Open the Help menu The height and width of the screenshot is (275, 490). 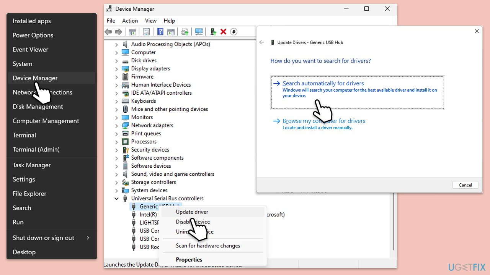(x=169, y=21)
